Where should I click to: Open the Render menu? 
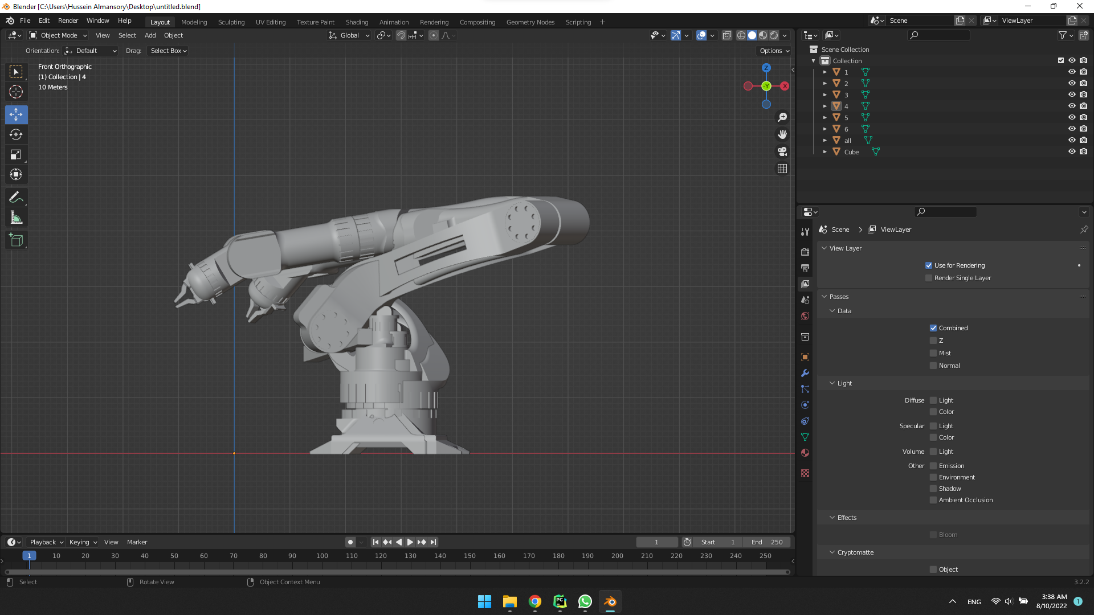coord(68,20)
